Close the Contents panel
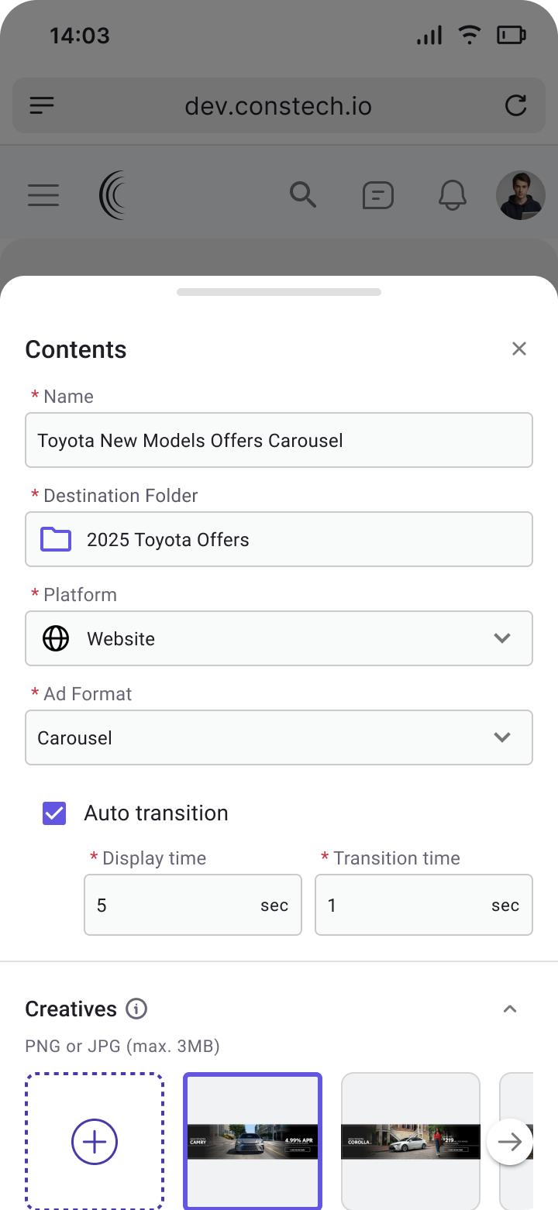This screenshot has height=1210, width=558. (519, 349)
